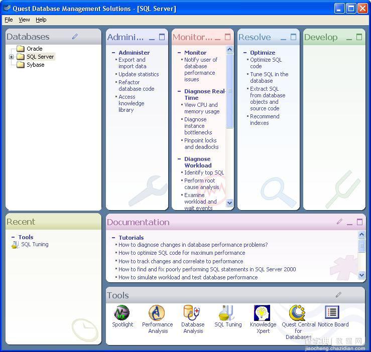This screenshot has width=371, height=352.
Task: Click Monitor panel scrollbar thumb
Action: tap(229, 91)
